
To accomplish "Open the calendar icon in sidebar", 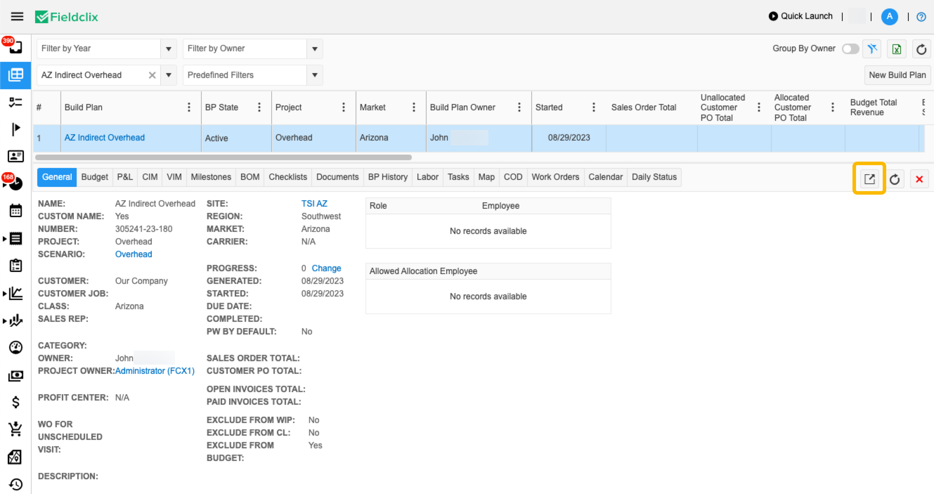I will (15, 210).
